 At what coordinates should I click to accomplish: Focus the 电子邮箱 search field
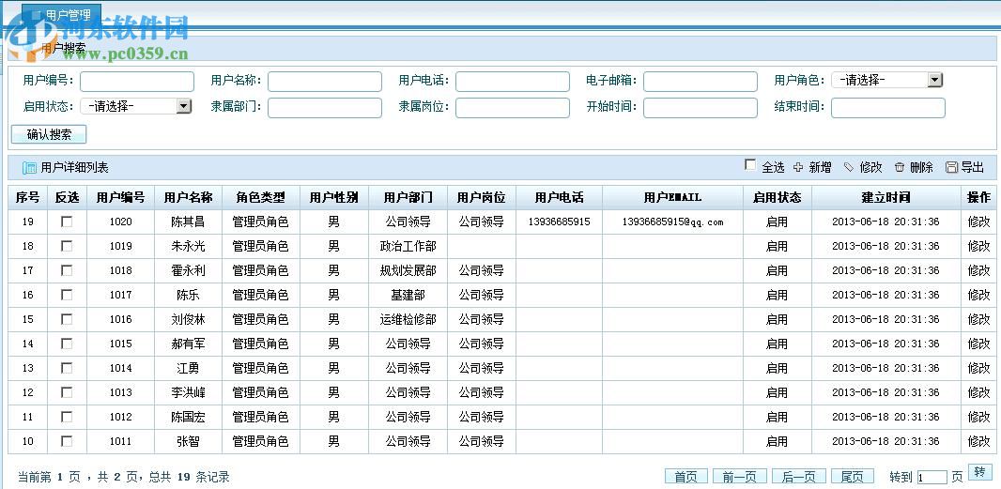(701, 81)
